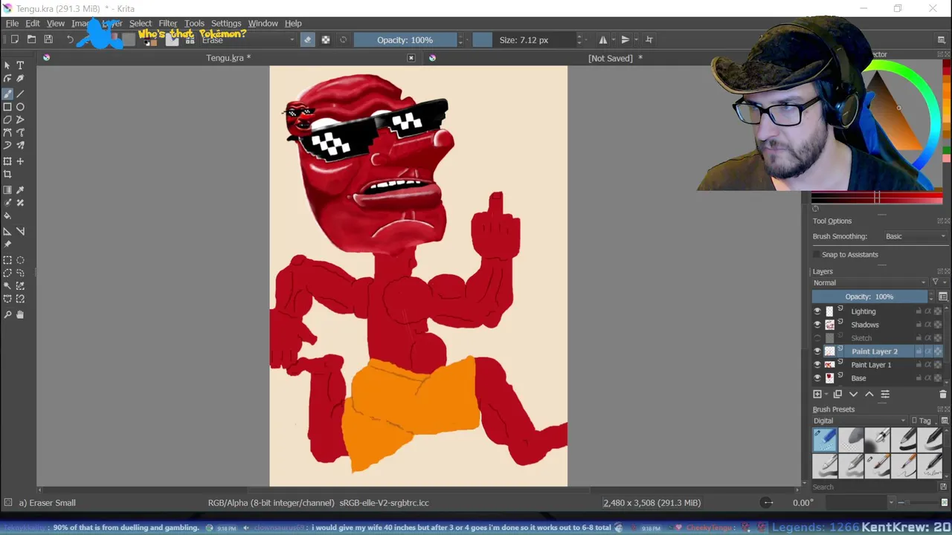Select the Ellipse tool

pyautogui.click(x=20, y=107)
